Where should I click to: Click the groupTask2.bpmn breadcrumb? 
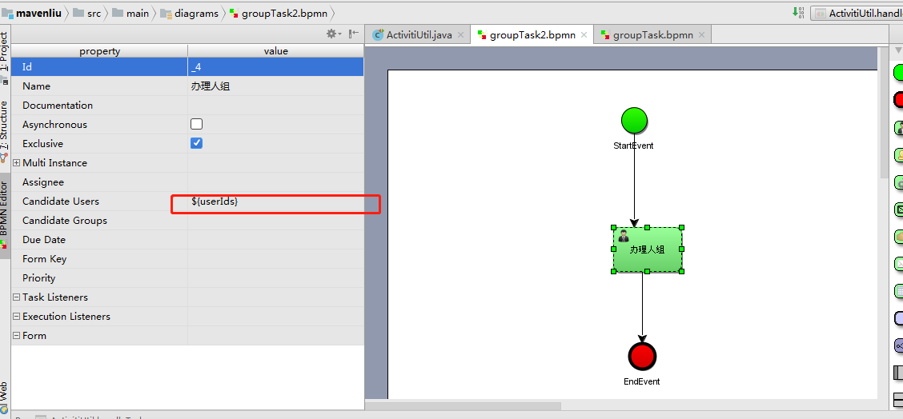coord(278,14)
